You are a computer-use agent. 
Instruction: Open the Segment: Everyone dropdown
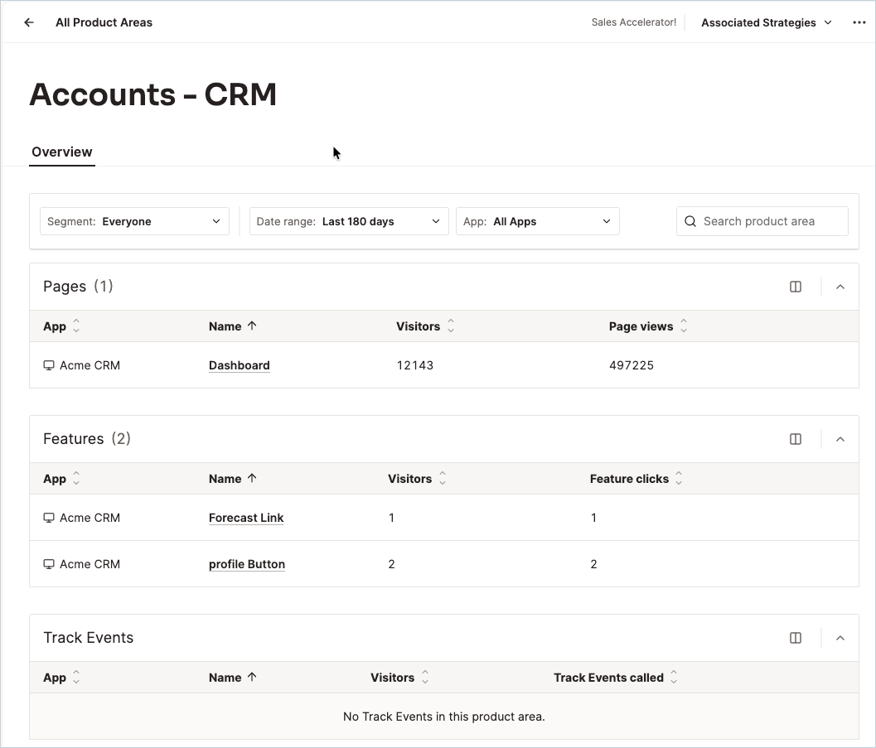pyautogui.click(x=134, y=222)
